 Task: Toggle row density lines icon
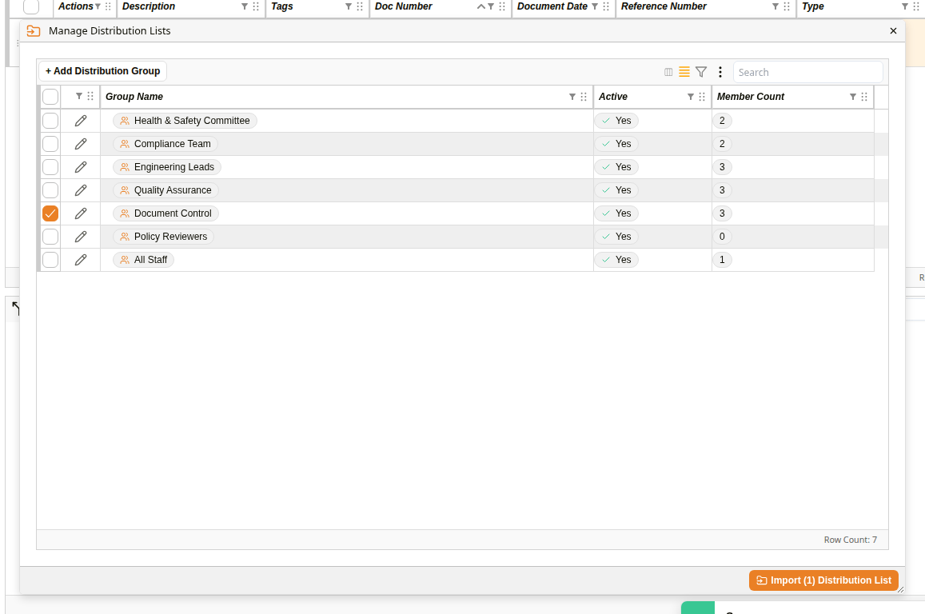(684, 72)
